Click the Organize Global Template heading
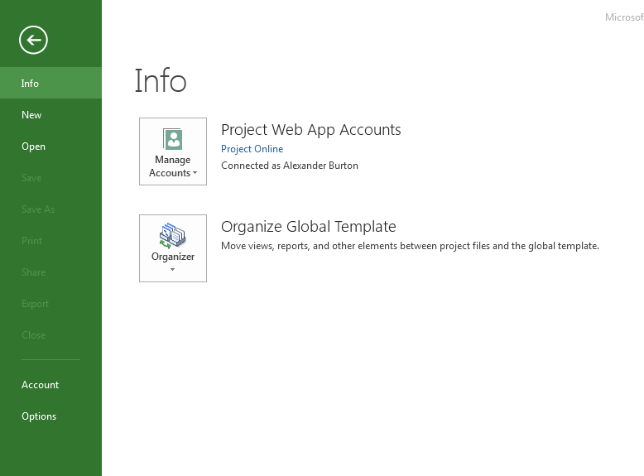644x476 pixels. point(309,227)
